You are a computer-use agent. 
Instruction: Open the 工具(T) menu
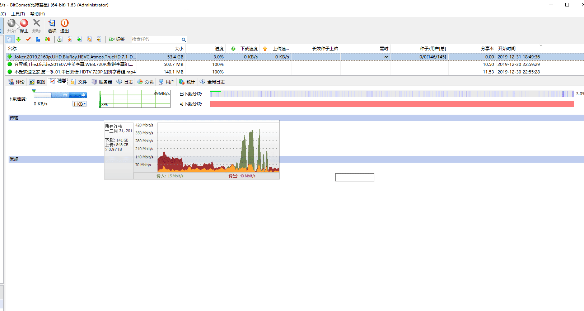pos(18,14)
